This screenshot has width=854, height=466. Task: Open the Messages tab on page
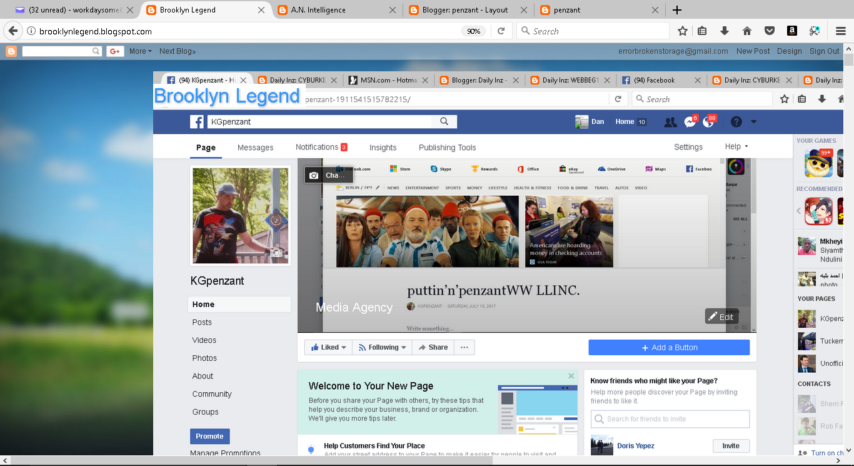coord(255,148)
